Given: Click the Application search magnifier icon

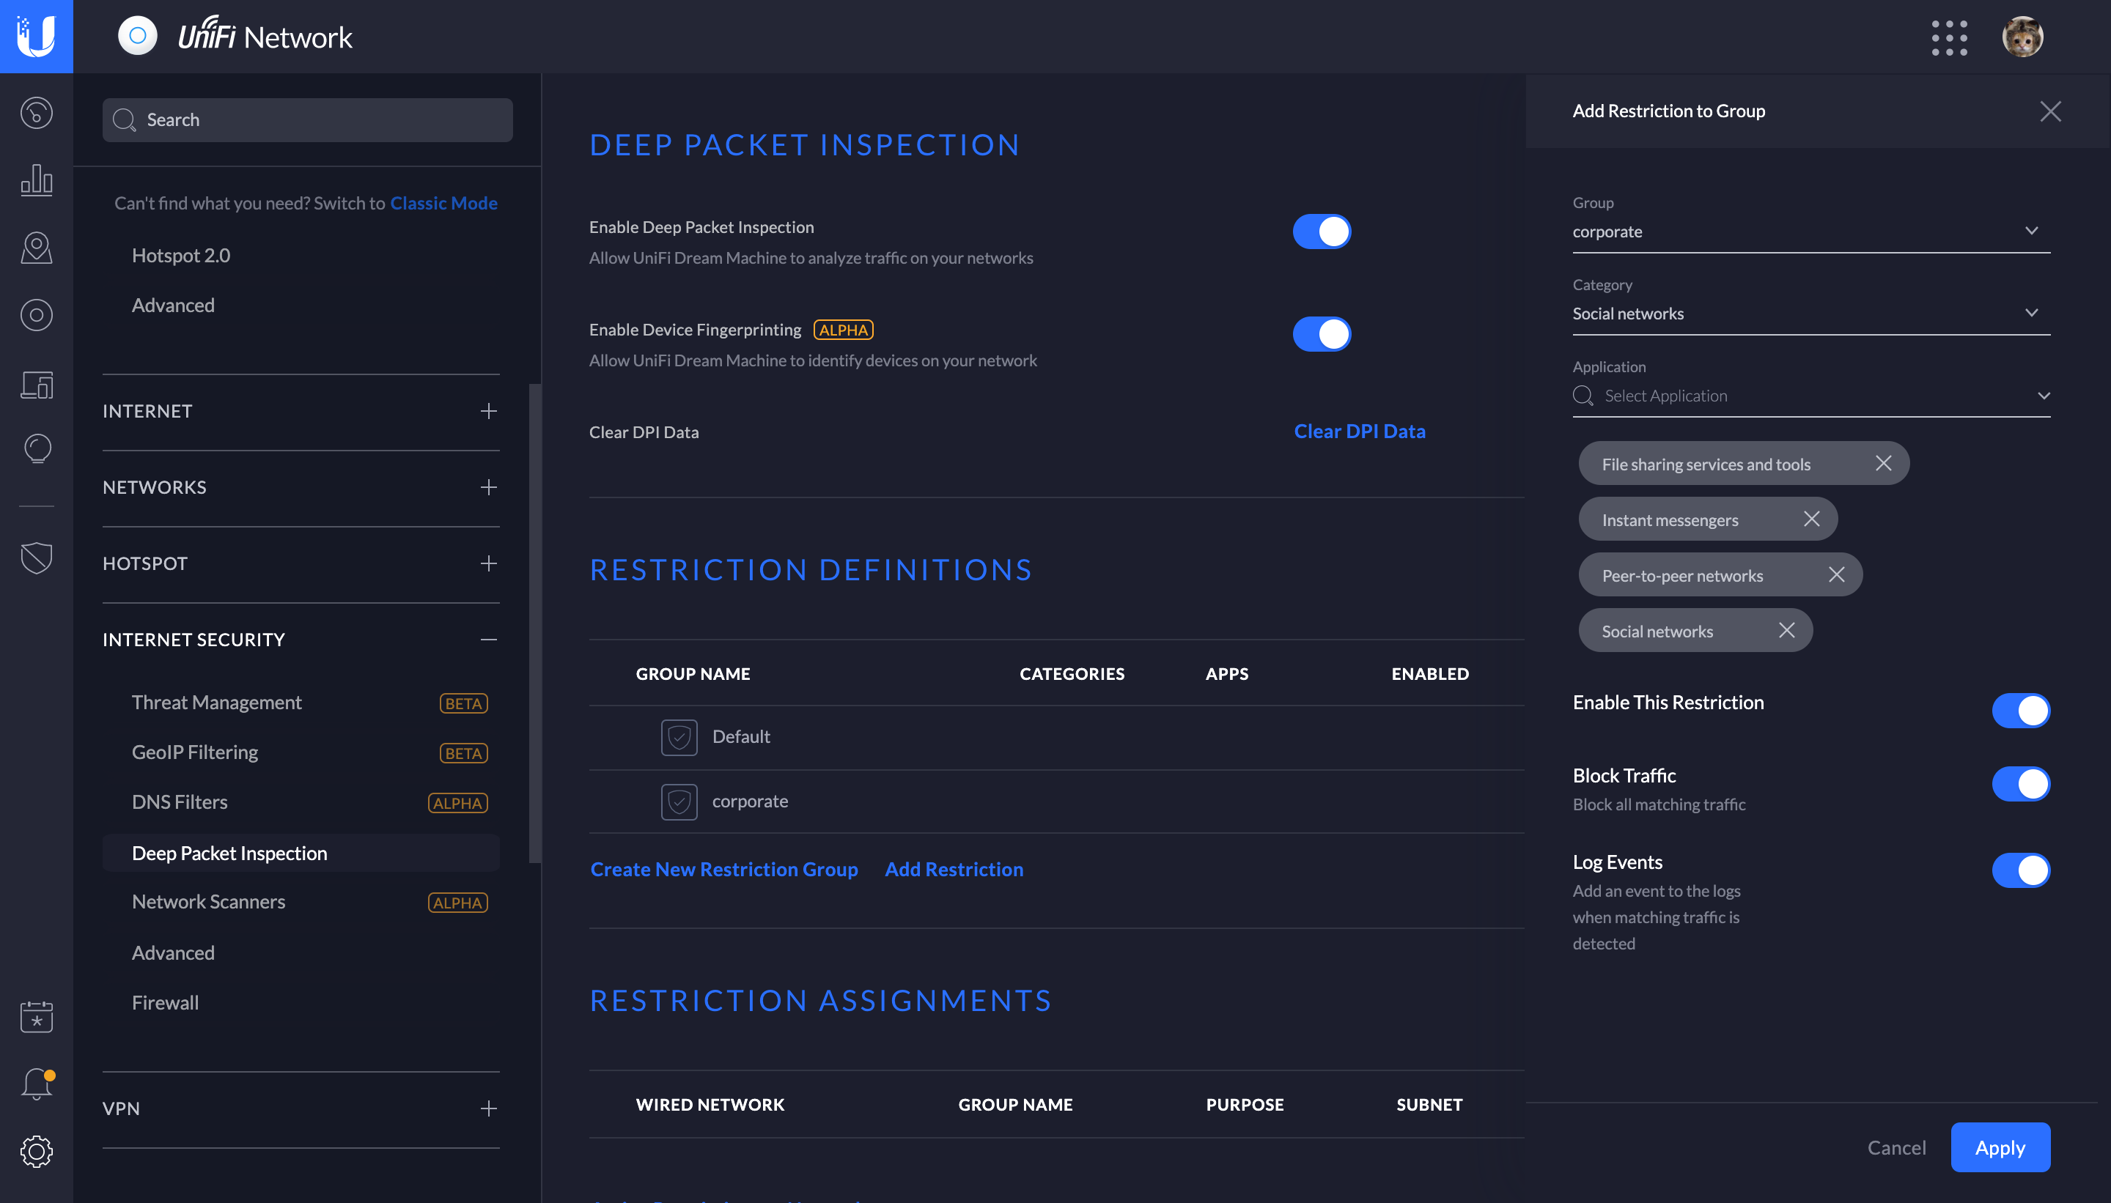Looking at the screenshot, I should click(1583, 396).
